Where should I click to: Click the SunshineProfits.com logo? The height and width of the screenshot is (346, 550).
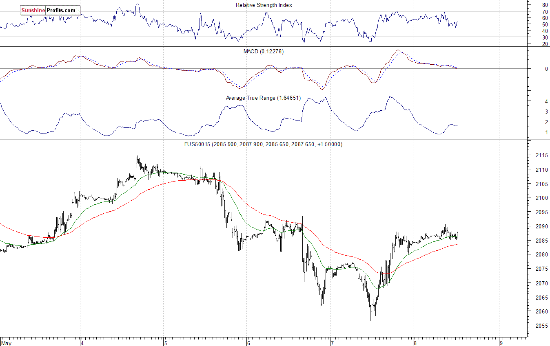click(x=50, y=10)
